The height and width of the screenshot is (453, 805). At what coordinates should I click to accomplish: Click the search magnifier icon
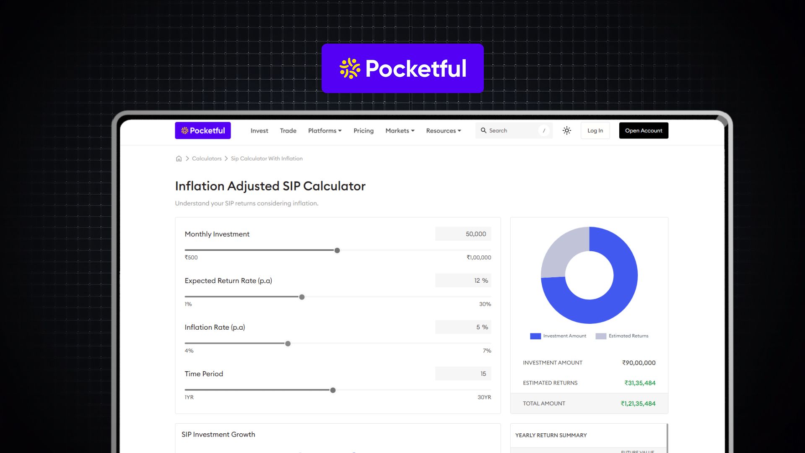pyautogui.click(x=483, y=130)
